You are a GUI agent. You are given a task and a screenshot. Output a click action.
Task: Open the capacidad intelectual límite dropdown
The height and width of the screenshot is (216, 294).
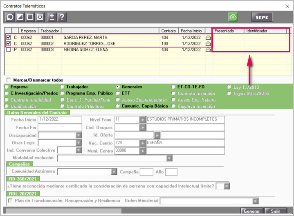click(227, 186)
